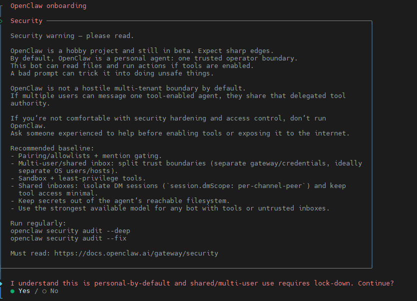Image resolution: width=417 pixels, height=301 pixels.
Task: Click the 'openclaw security audit --fix' command
Action: pyautogui.click(x=68, y=238)
